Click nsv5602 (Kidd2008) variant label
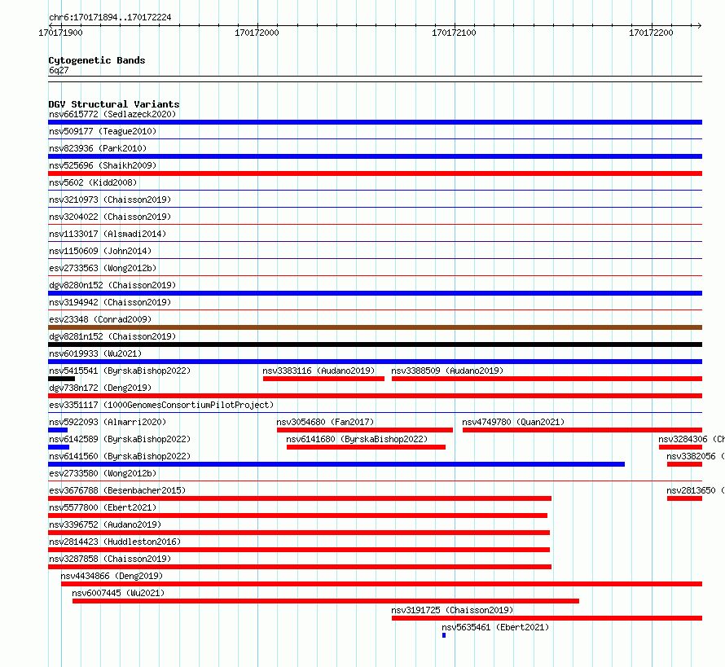The image size is (725, 667). [93, 182]
